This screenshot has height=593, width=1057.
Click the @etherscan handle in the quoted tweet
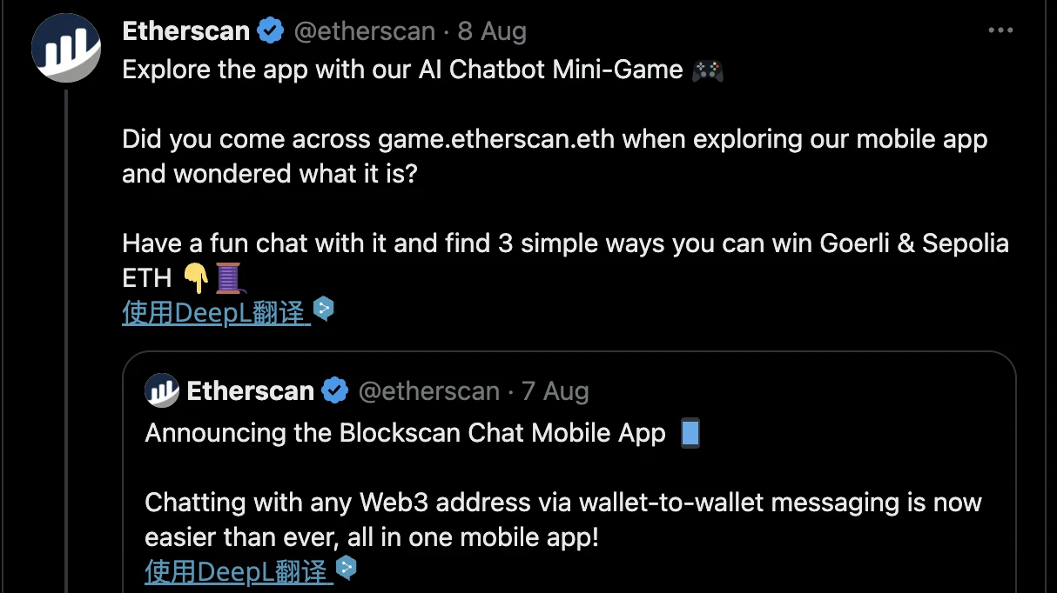pos(429,390)
